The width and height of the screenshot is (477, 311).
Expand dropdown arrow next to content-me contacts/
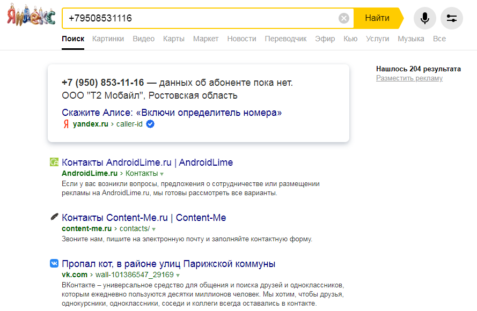(153, 229)
